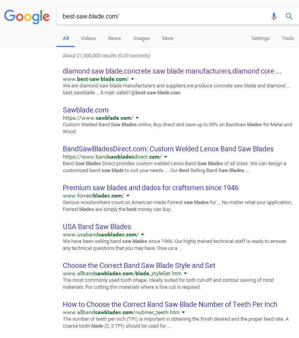Open diamond saw blade manufacturers result
Image resolution: width=299 pixels, height=338 pixels.
(172, 71)
